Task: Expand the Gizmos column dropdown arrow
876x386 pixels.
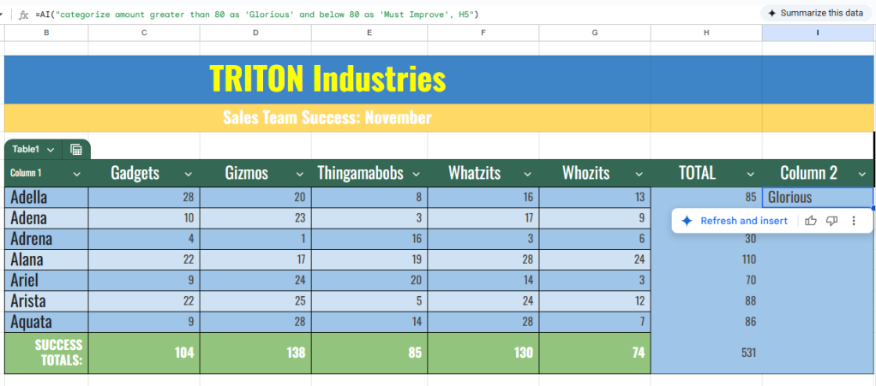Action: [x=299, y=174]
